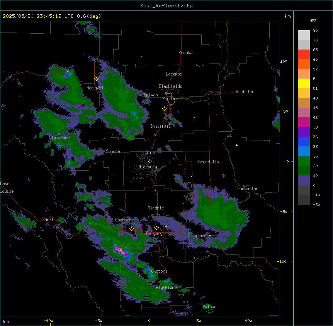This screenshot has width=333, height=326.
Task: Click the Drumheller label
Action: (246, 189)
